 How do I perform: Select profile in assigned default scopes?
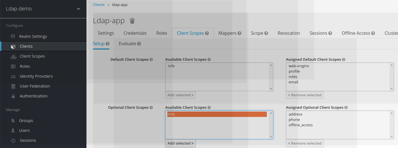pos(294,71)
